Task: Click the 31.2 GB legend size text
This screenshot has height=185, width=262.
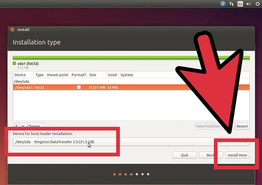Action: coord(23,68)
